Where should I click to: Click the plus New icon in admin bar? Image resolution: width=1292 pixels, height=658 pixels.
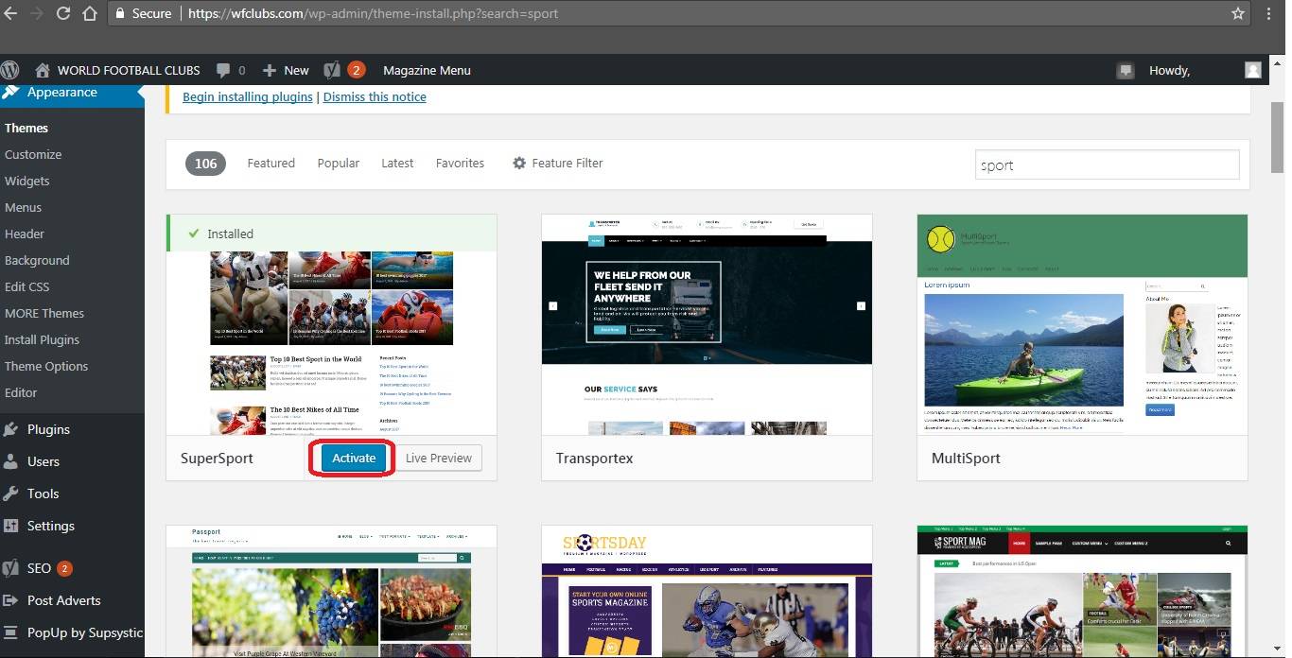pyautogui.click(x=270, y=70)
